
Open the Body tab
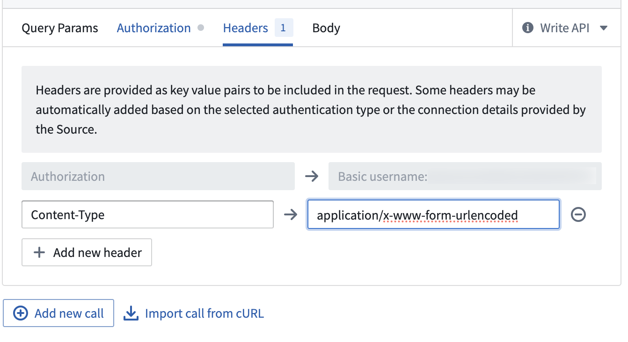pos(326,28)
